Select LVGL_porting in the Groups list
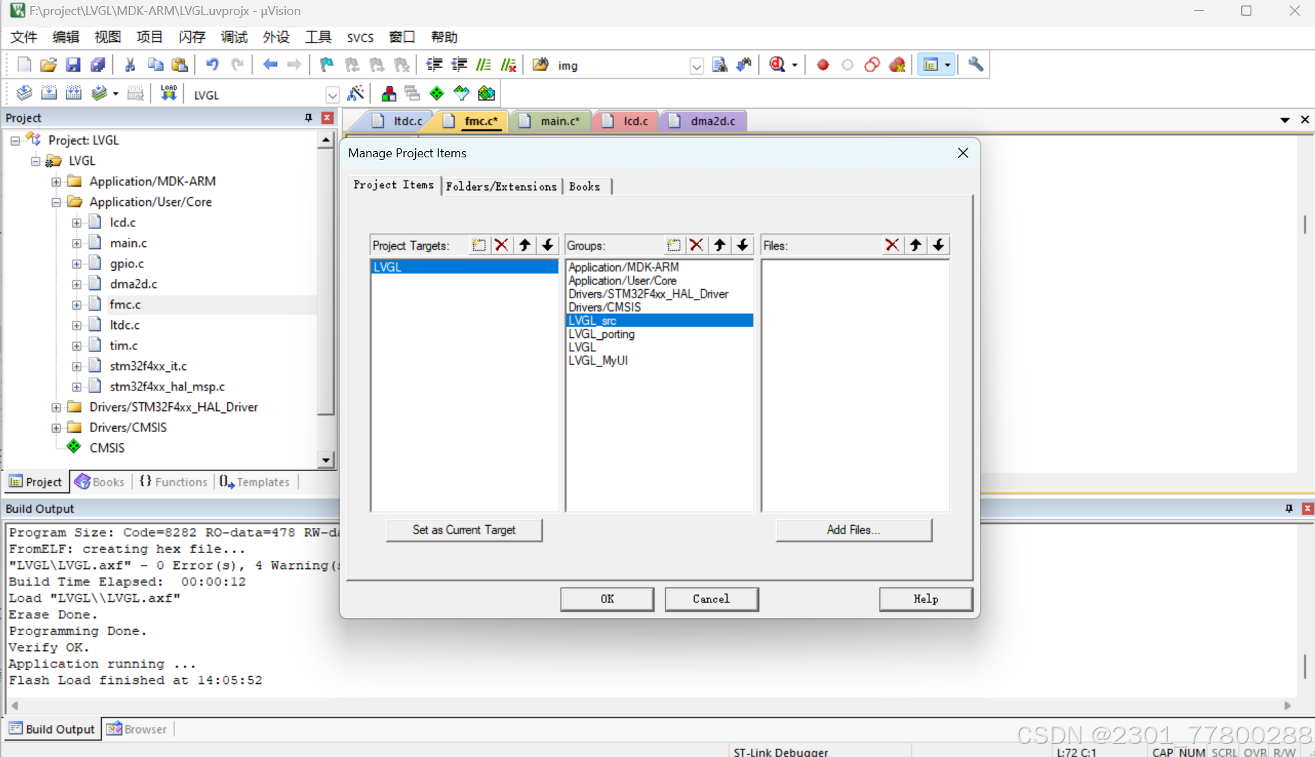Screen dimensions: 1315x757 602,334
